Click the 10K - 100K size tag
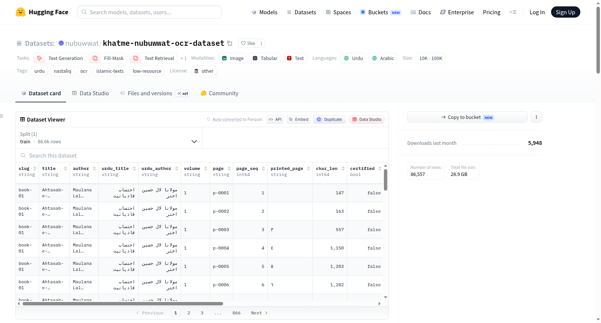Viewport: 601px width, 323px height. tap(430, 58)
